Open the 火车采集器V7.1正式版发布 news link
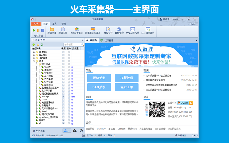The width and height of the screenshot is (229, 143). tap(159, 76)
